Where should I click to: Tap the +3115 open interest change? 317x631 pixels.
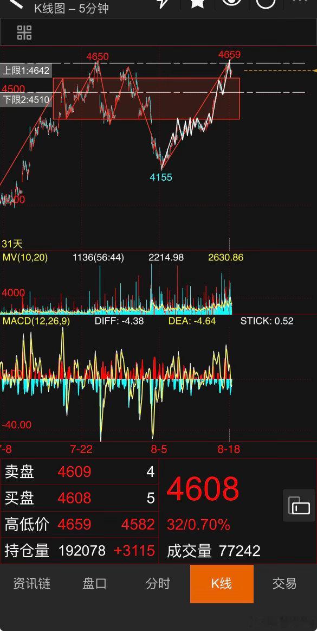coord(134,551)
